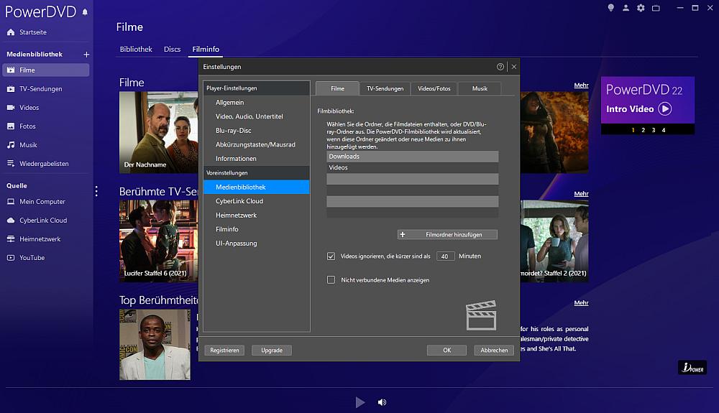This screenshot has width=719, height=413.
Task: Edit the minutes field showing 40
Action: click(x=445, y=256)
